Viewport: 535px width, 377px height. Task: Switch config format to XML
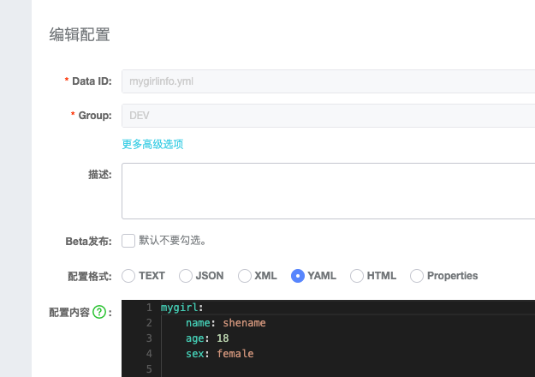244,276
